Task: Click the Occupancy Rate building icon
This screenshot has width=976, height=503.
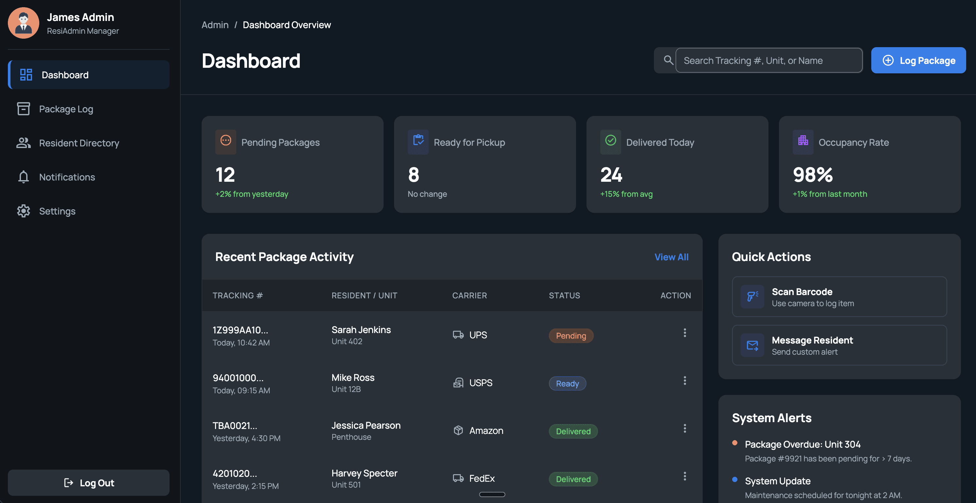Action: click(803, 141)
